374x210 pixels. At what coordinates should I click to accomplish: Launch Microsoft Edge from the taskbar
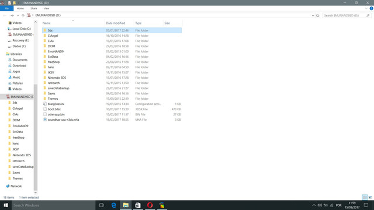click(114, 205)
